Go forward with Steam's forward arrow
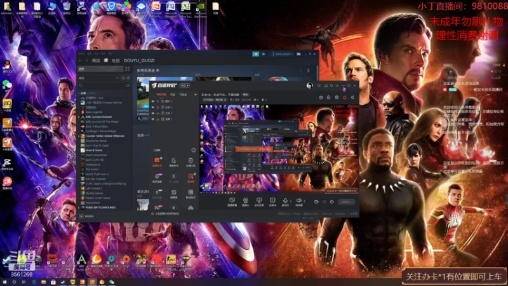The height and width of the screenshot is (286, 508). pos(86,60)
